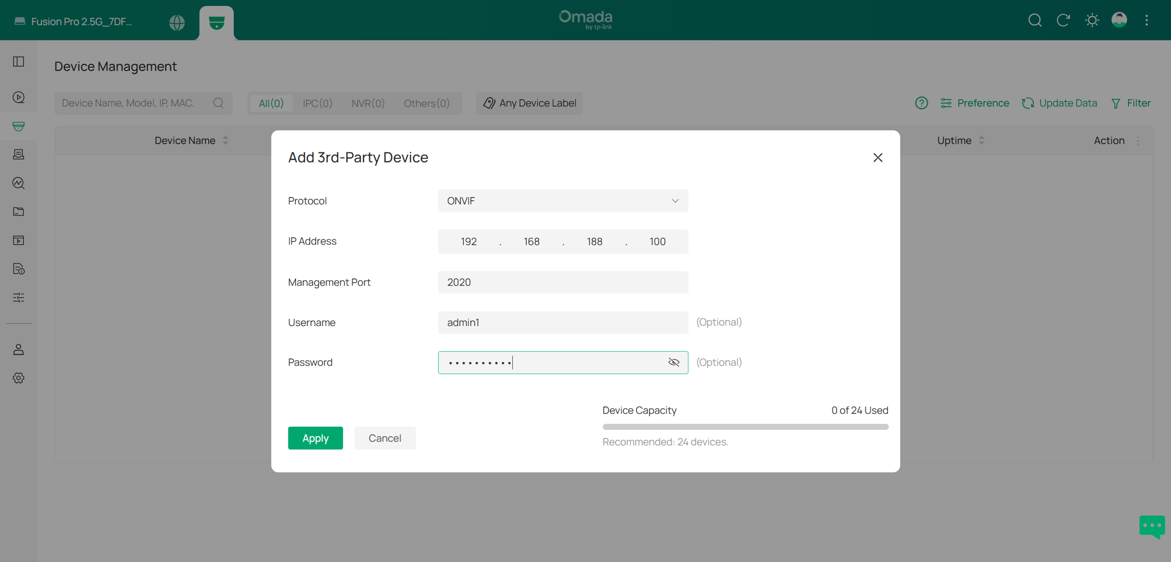Open the chat support bubble
1171x562 pixels.
[x=1152, y=527]
